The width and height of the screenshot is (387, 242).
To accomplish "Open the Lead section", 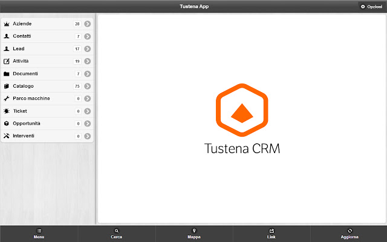I will [47, 49].
